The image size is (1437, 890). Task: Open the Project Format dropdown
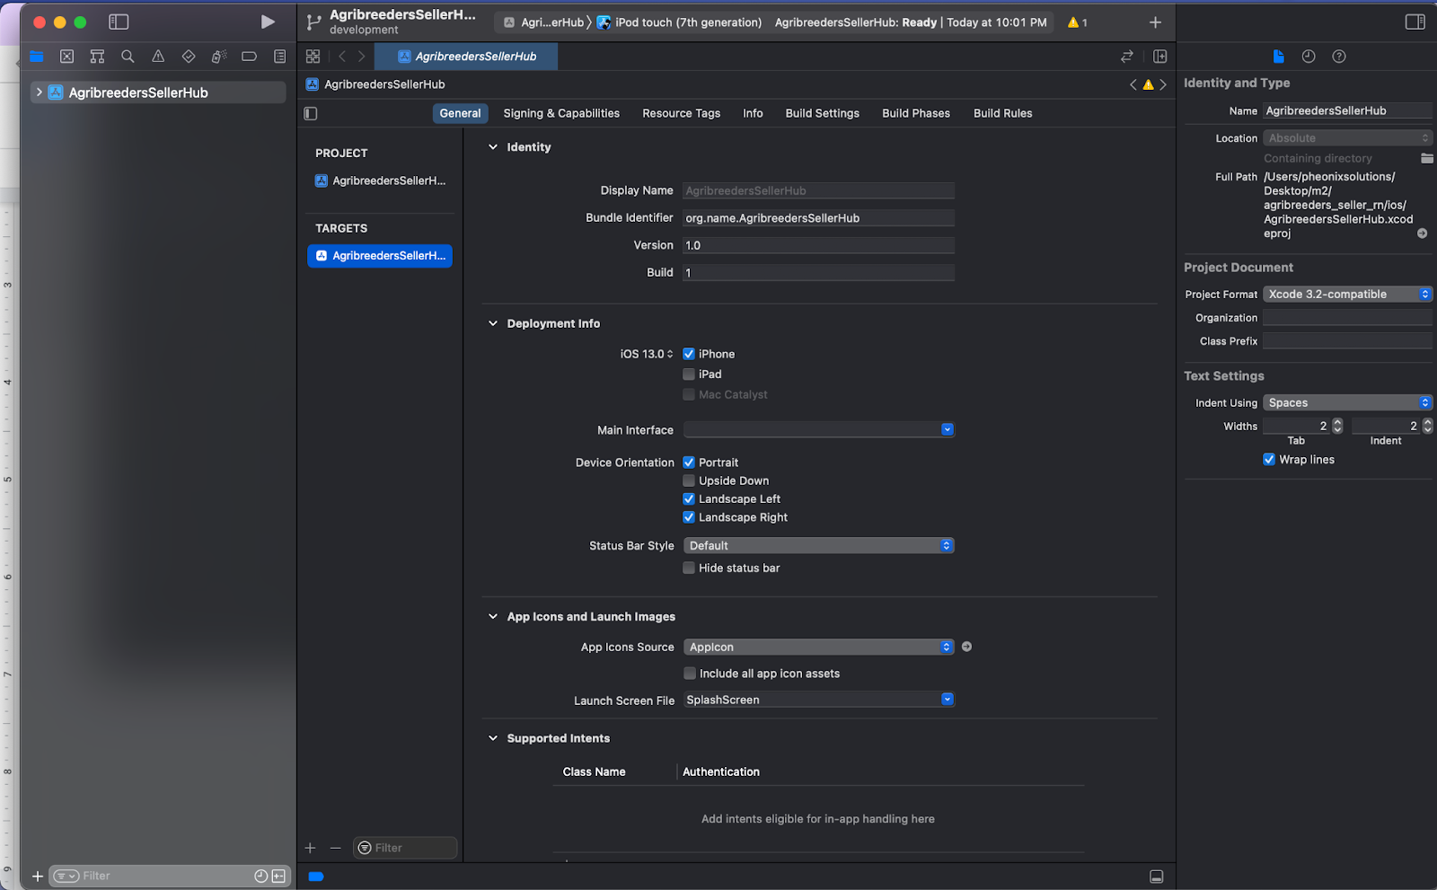point(1348,295)
